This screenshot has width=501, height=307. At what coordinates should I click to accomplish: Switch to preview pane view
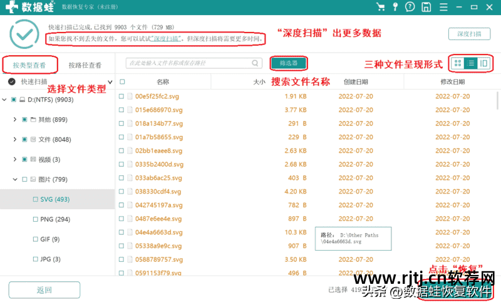pos(483,63)
